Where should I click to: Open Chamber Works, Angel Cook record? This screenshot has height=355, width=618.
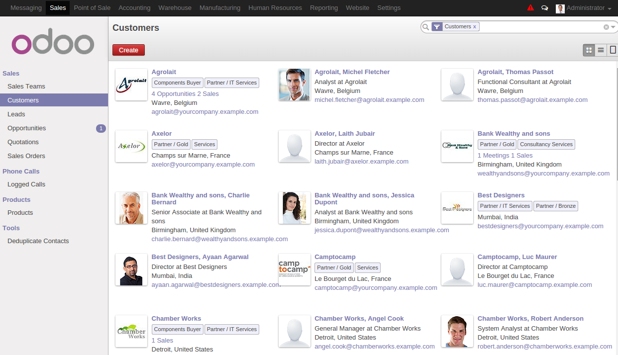[359, 319]
